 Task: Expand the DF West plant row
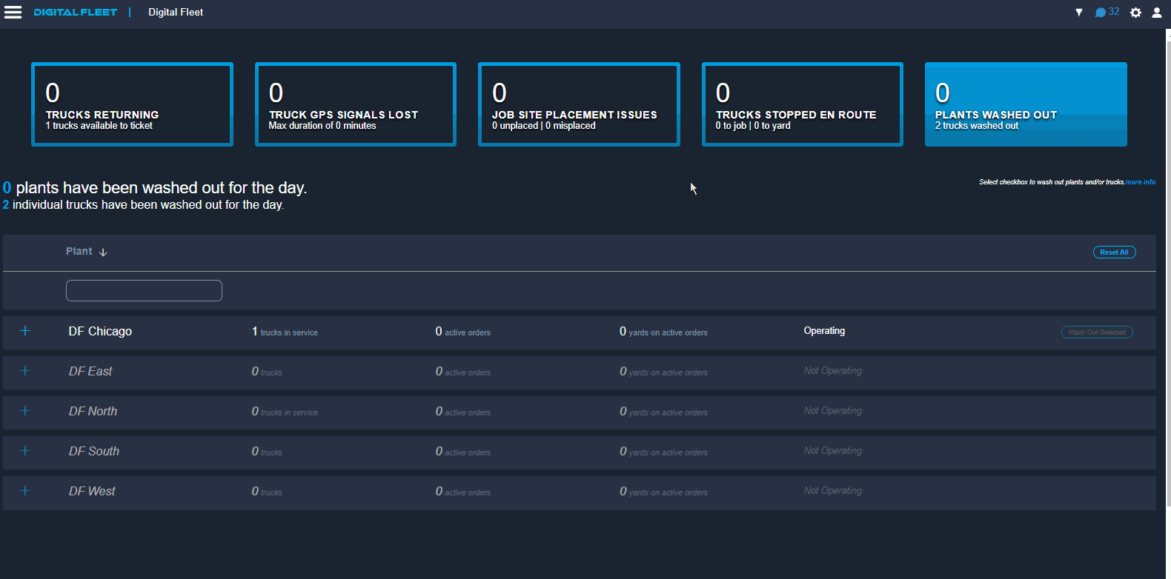coord(25,491)
